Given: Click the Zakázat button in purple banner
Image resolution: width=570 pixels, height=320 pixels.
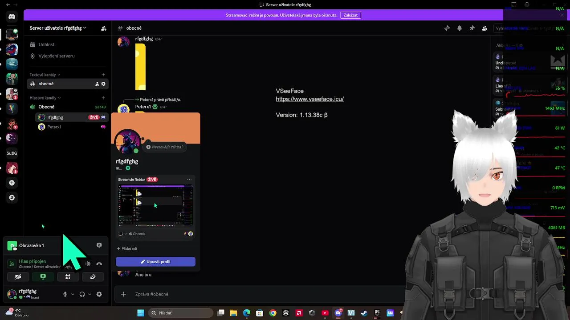Looking at the screenshot, I should tap(350, 15).
